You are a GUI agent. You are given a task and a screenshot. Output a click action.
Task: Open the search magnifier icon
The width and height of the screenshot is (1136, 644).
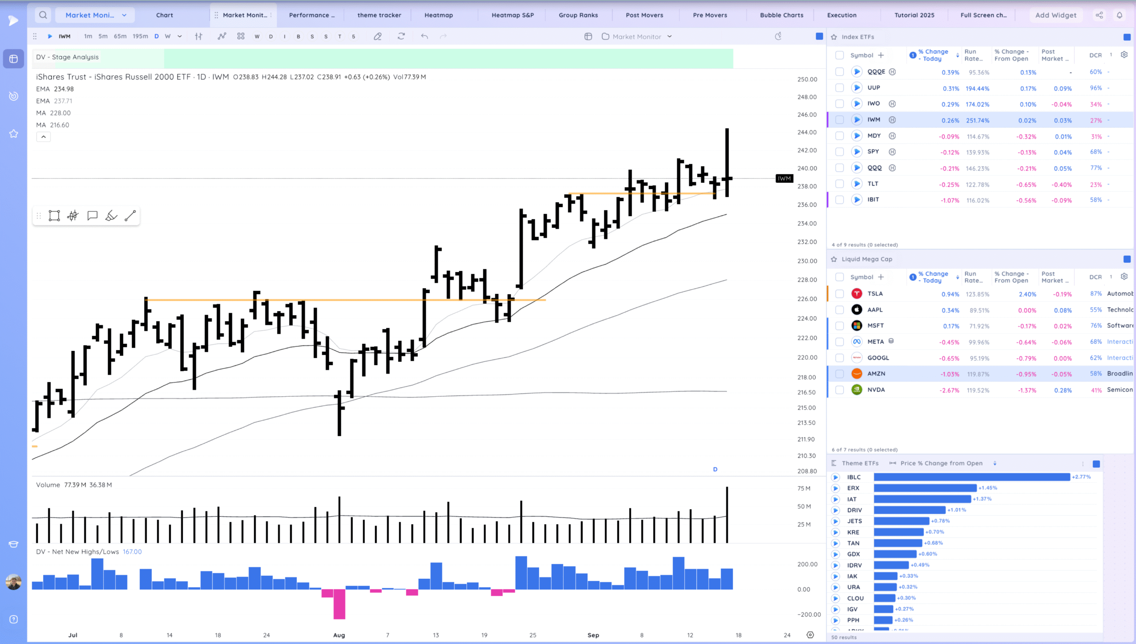click(43, 15)
